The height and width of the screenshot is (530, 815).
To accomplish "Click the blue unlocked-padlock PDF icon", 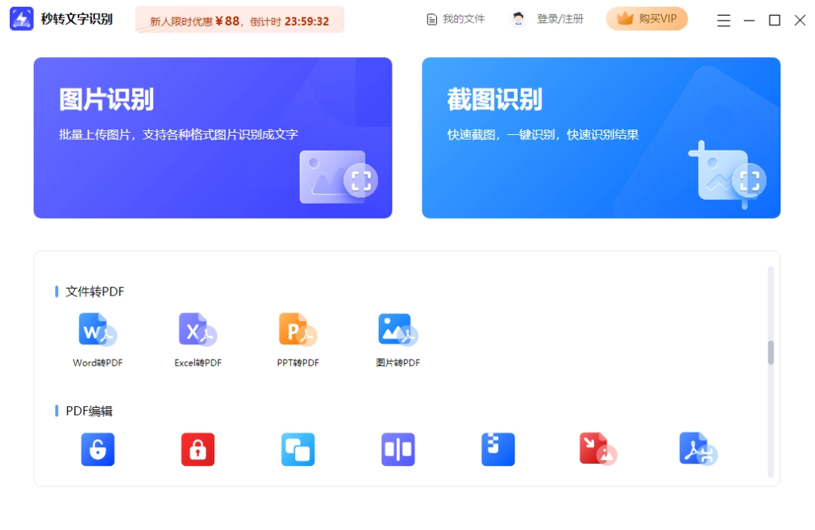I will tap(98, 449).
